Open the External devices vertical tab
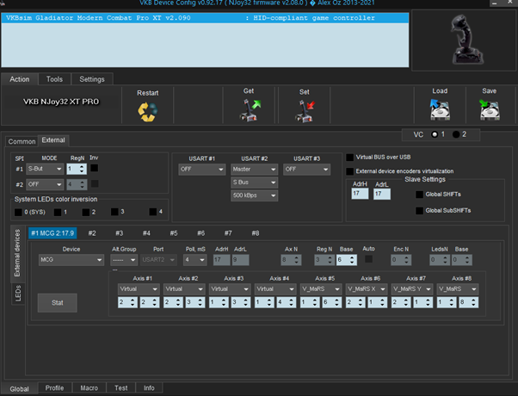 click(x=17, y=253)
